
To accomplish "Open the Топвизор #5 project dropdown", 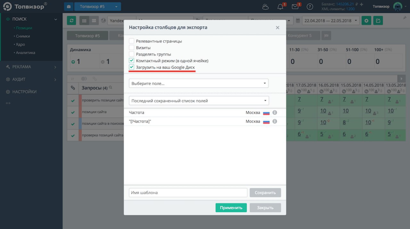I will pos(98,6).
